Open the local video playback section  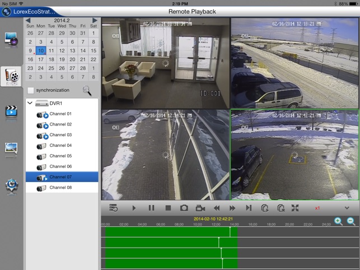point(11,111)
